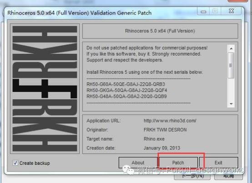Open the rhino3d.com application URL
Screen dimensions: 252x183
(170, 121)
